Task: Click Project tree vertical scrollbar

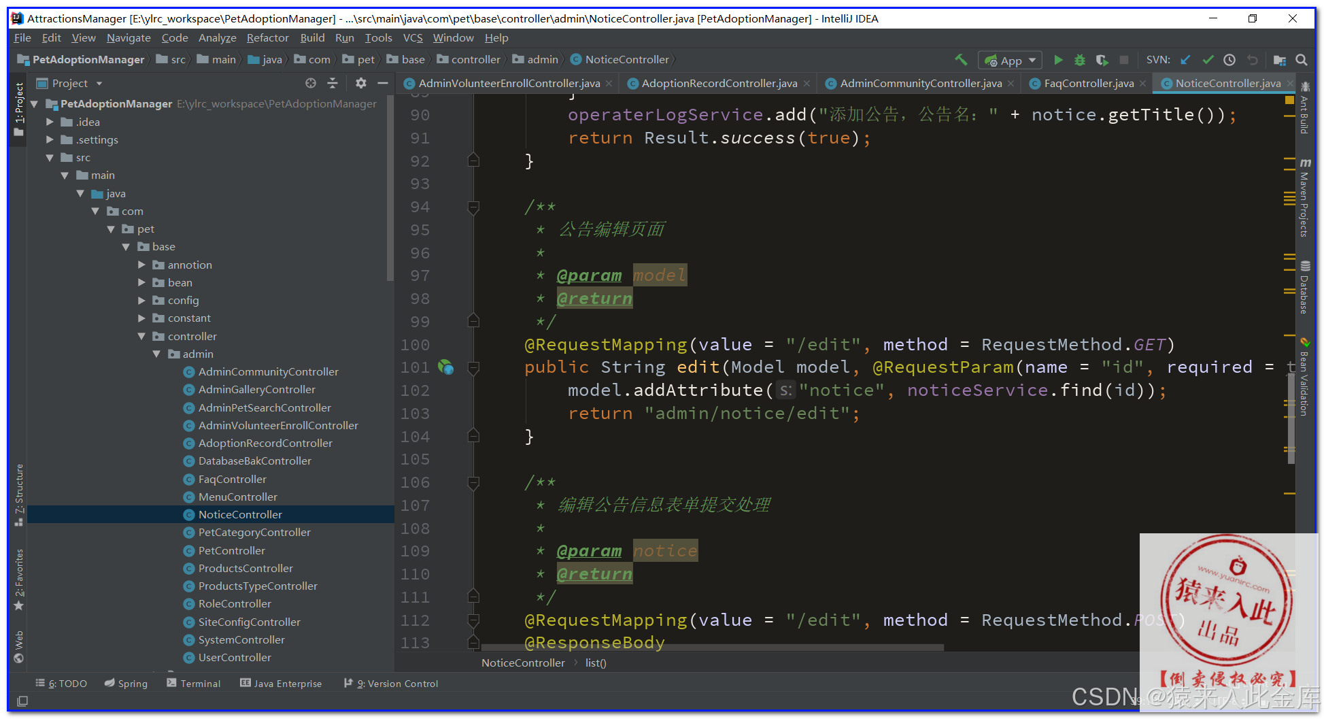Action: click(x=390, y=187)
